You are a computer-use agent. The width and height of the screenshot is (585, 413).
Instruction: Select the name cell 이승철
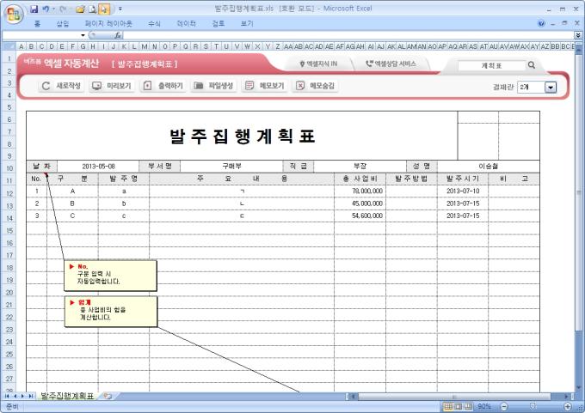[489, 167]
